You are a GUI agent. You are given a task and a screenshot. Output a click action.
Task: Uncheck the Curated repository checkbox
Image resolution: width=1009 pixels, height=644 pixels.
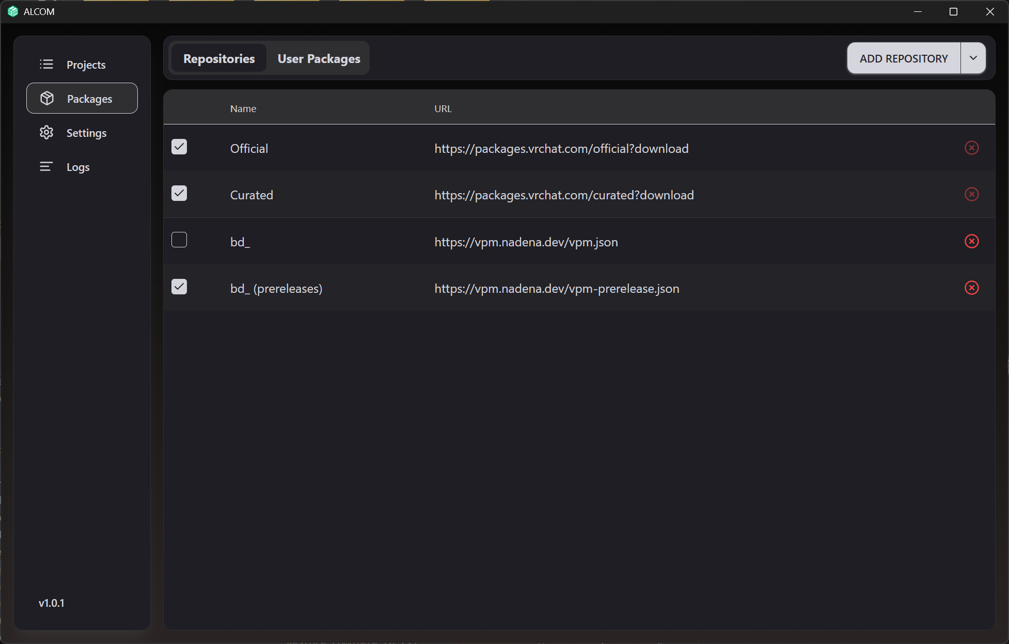click(179, 193)
